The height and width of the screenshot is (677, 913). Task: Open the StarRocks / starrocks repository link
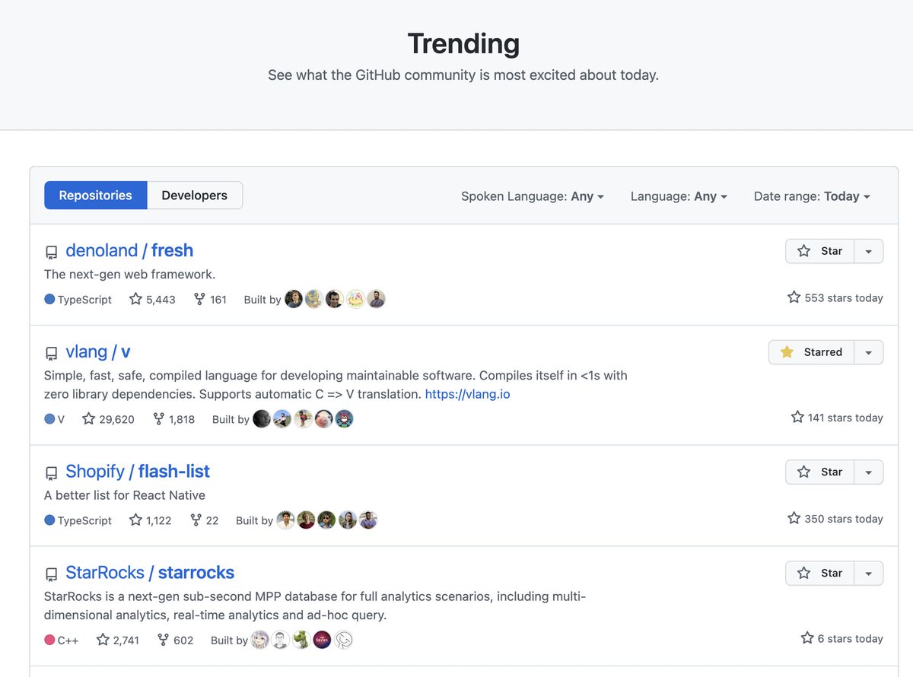point(150,572)
